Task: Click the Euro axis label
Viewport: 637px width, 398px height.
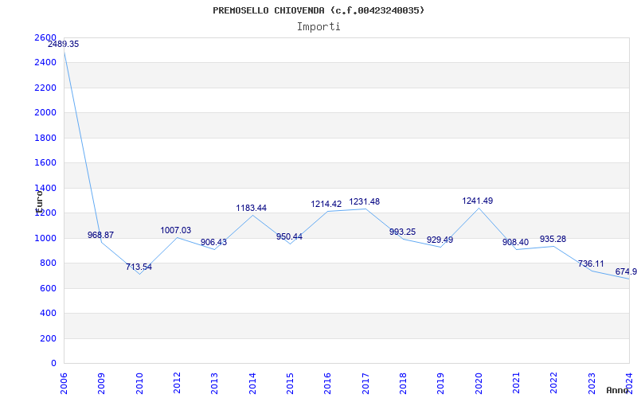Action: [39, 202]
